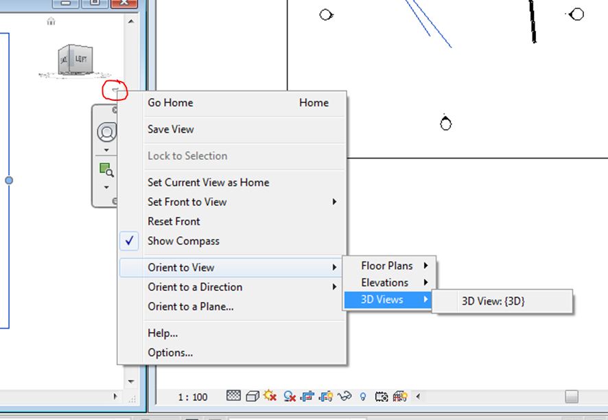This screenshot has width=608, height=420.
Task: Click Temporary Hide/Isolate glasses icon
Action: tap(344, 396)
